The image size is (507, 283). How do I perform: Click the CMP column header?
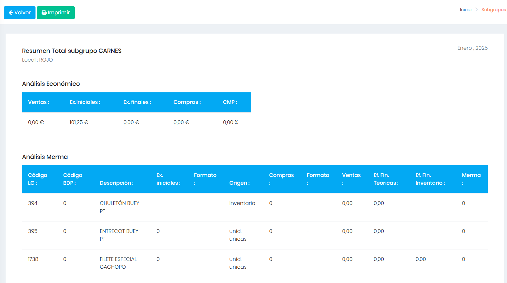230,102
